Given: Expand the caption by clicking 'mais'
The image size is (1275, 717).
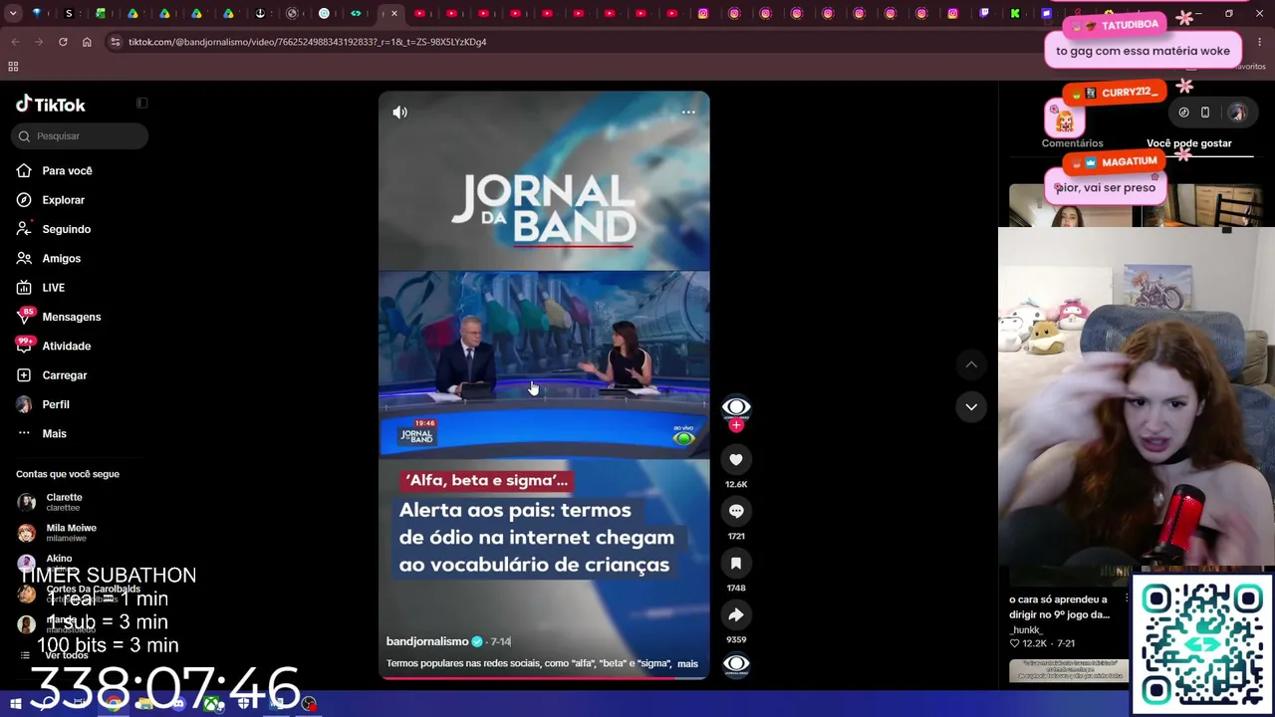Looking at the screenshot, I should (687, 663).
